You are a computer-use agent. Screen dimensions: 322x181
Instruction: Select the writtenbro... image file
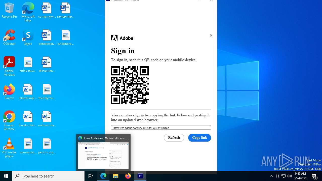(65, 37)
